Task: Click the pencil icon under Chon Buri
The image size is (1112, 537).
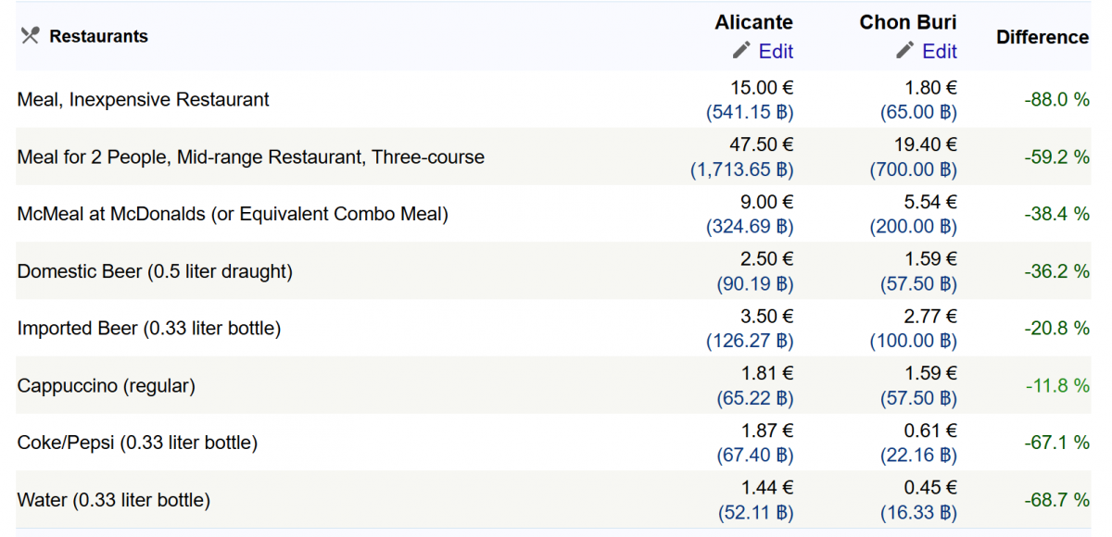Action: (904, 50)
